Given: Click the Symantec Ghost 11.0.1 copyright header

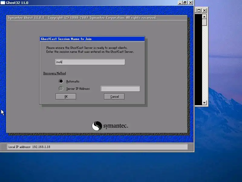Looking at the screenshot, I should (82, 18).
